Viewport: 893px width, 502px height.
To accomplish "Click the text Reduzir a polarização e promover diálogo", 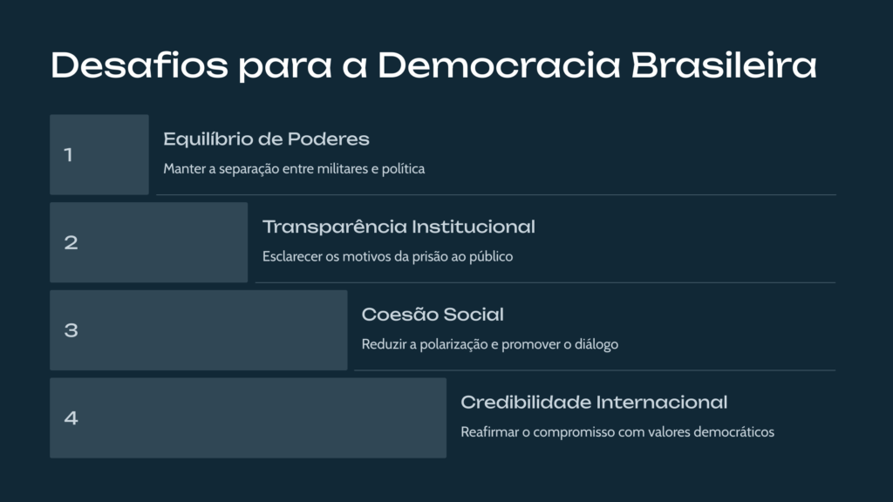I will (x=490, y=344).
